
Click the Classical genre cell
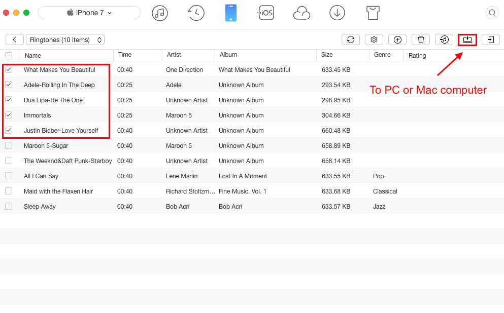click(x=385, y=191)
